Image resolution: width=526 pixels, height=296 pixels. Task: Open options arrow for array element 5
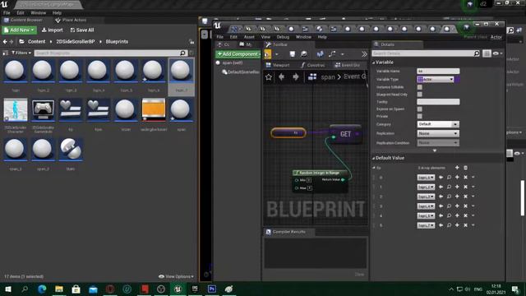point(473,225)
